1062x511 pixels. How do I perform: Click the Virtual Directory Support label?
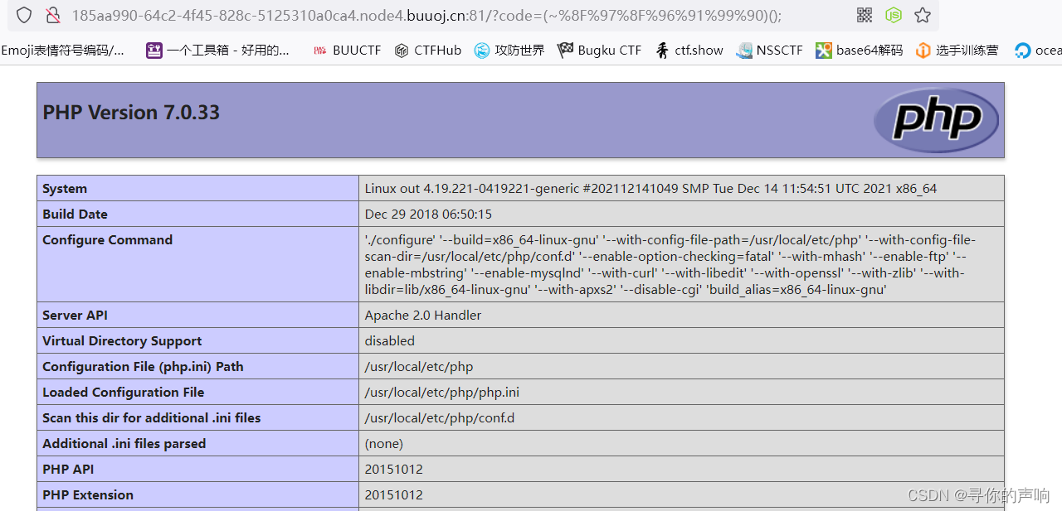click(122, 341)
